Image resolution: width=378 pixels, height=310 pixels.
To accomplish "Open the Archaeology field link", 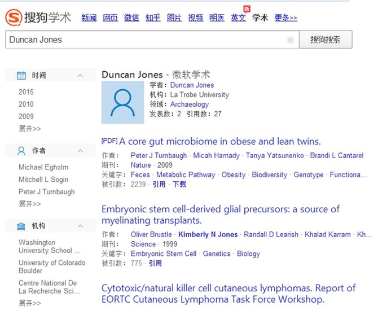I will coord(190,104).
